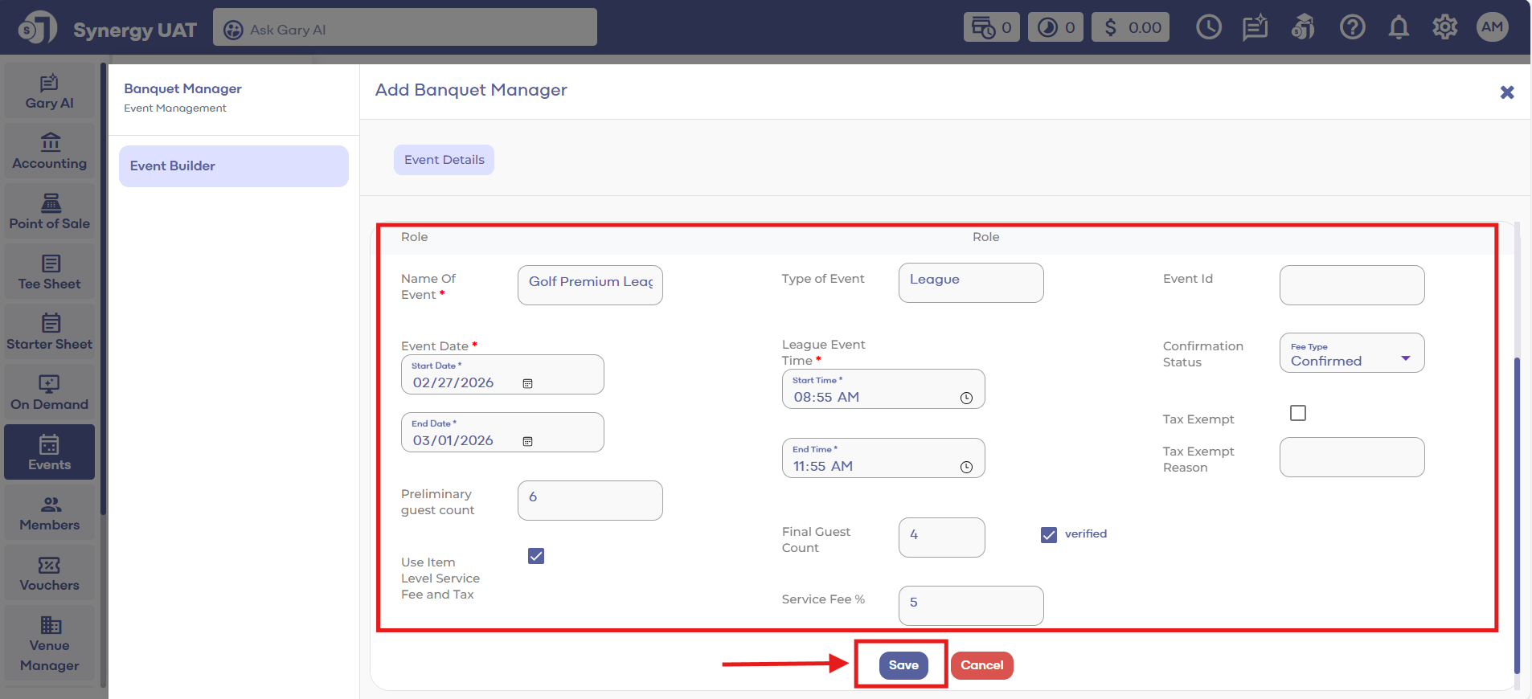Save the banquet event
This screenshot has width=1532, height=699.
point(903,665)
